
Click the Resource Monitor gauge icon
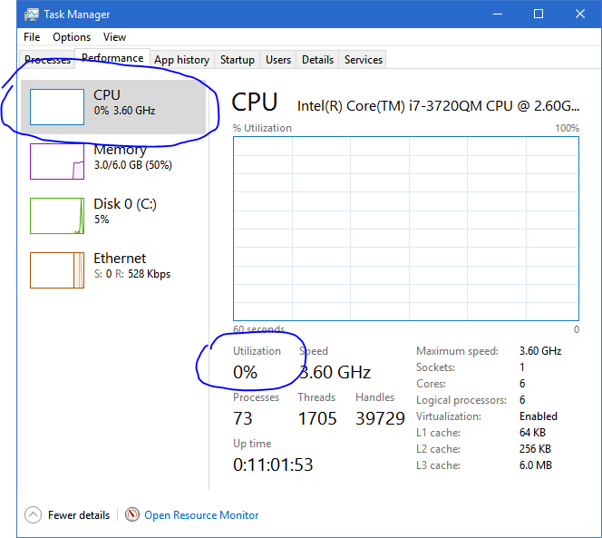pyautogui.click(x=132, y=514)
